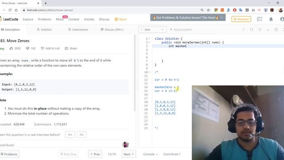Open the Chrome profile avatar
The height and width of the screenshot is (160, 284).
coord(281,10)
